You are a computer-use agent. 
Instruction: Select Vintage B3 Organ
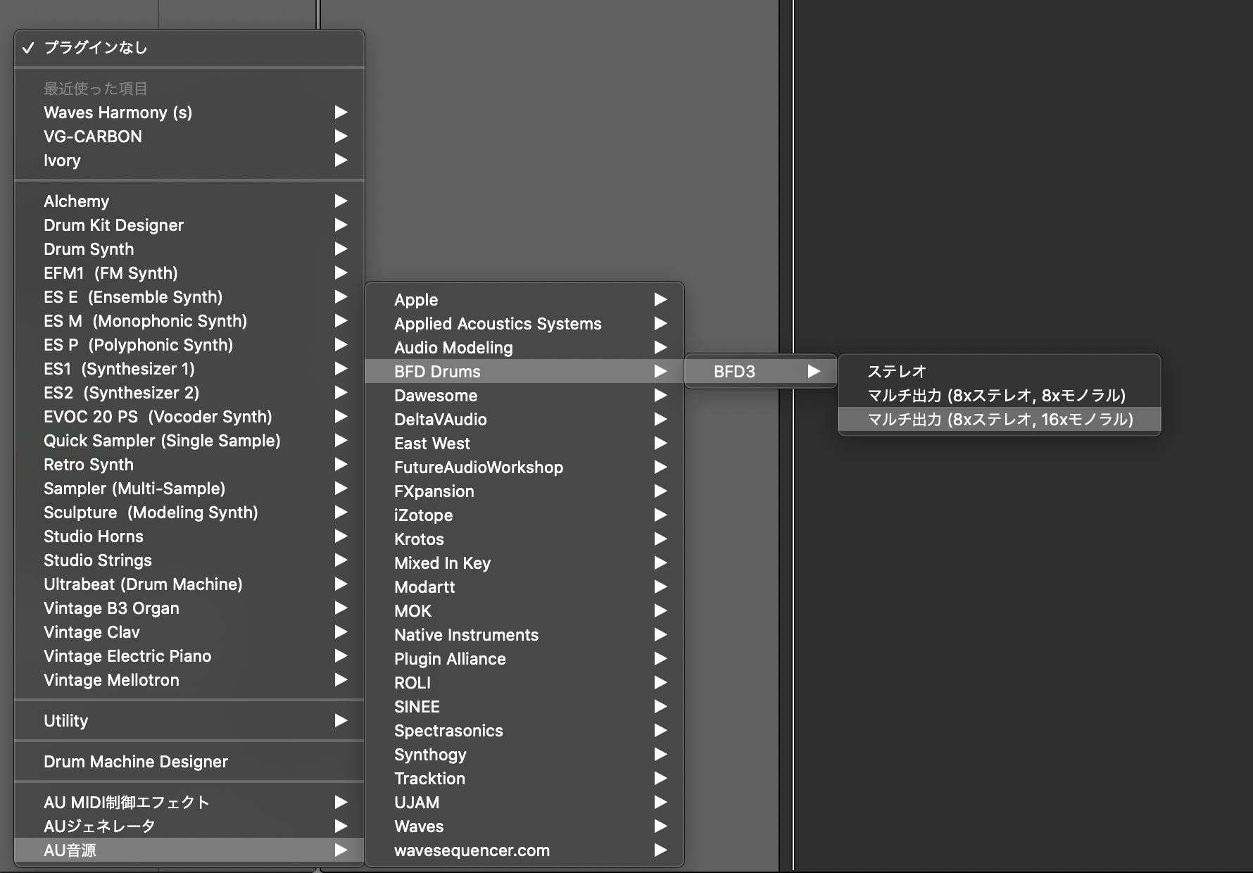(x=189, y=608)
